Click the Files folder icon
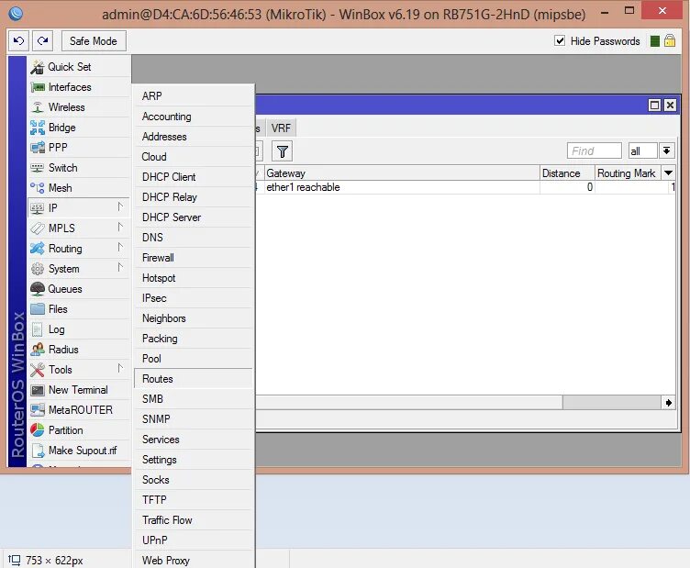This screenshot has height=568, width=690. [38, 309]
